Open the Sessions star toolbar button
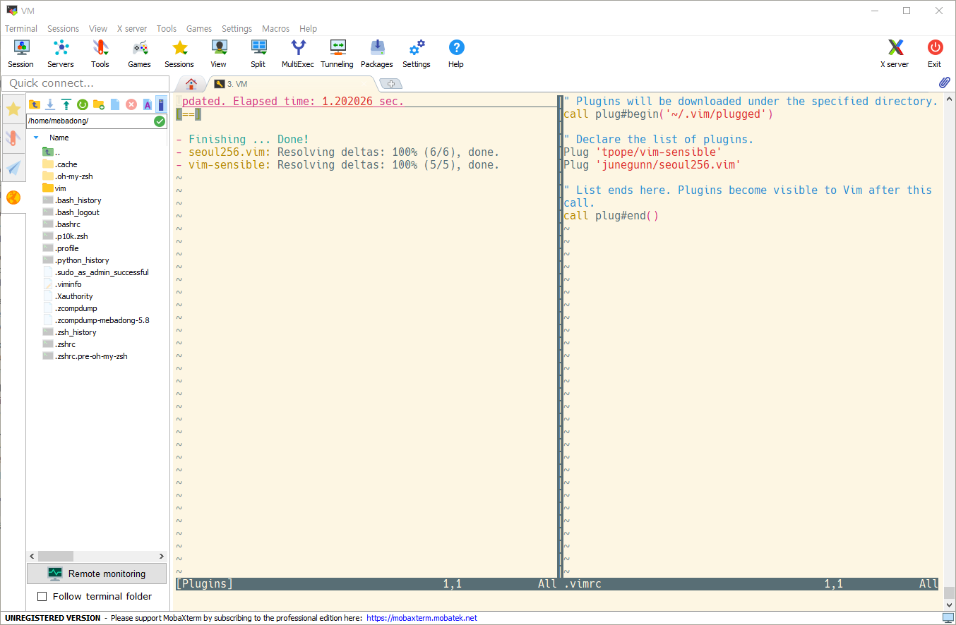Image resolution: width=956 pixels, height=625 pixels. pos(179,54)
